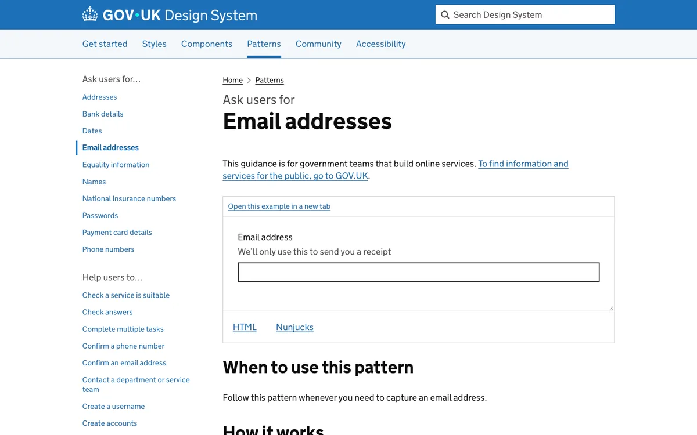
Task: Open the Equality information link
Action: [116, 165]
